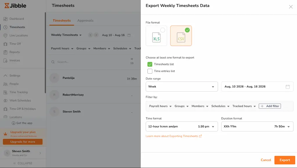Screen dimensions: 297x168
Task: Click the Export button
Action: pyautogui.click(x=285, y=160)
